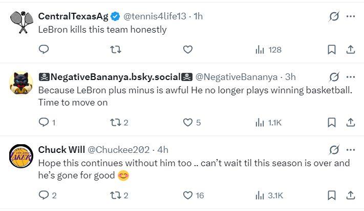The image size is (364, 211).
Task: View analytics showing 128 views
Action: tap(268, 49)
